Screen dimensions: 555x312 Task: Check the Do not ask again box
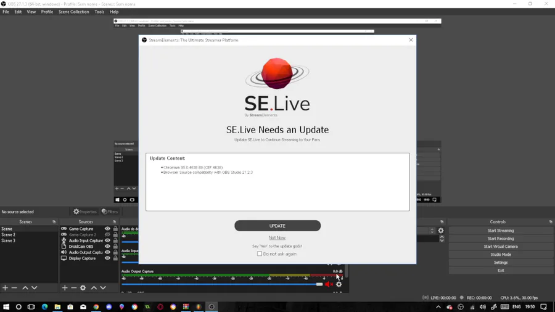[260, 253]
